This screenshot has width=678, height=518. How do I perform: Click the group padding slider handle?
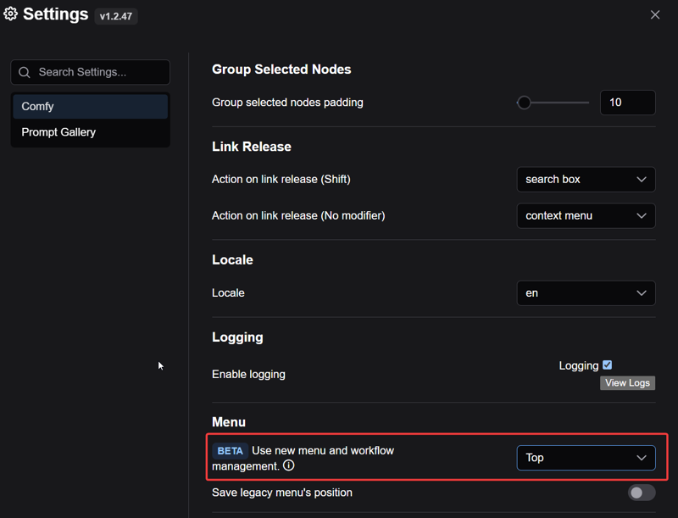(x=524, y=103)
